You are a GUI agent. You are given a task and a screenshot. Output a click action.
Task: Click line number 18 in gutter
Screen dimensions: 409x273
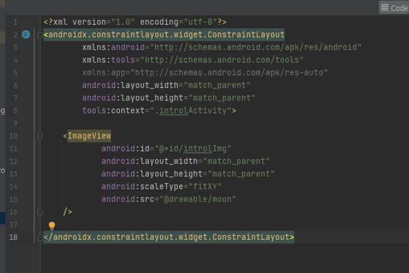pyautogui.click(x=13, y=237)
